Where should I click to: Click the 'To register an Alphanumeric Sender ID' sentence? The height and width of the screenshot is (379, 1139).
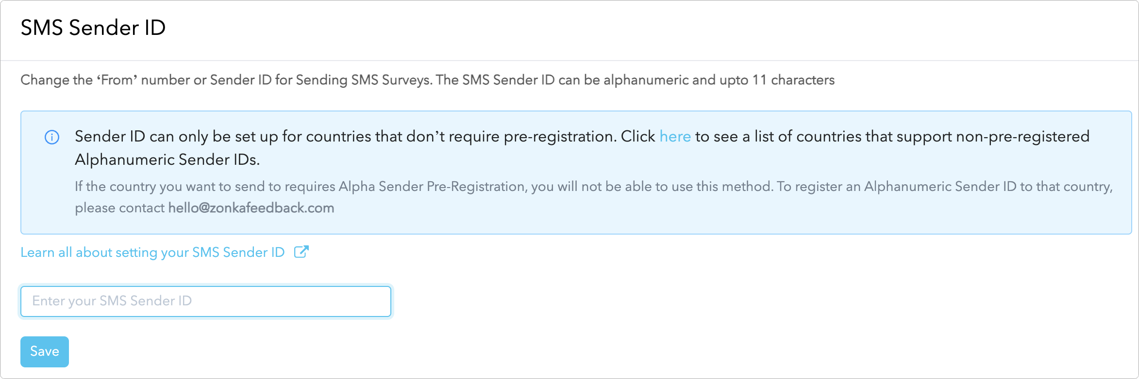tap(945, 187)
